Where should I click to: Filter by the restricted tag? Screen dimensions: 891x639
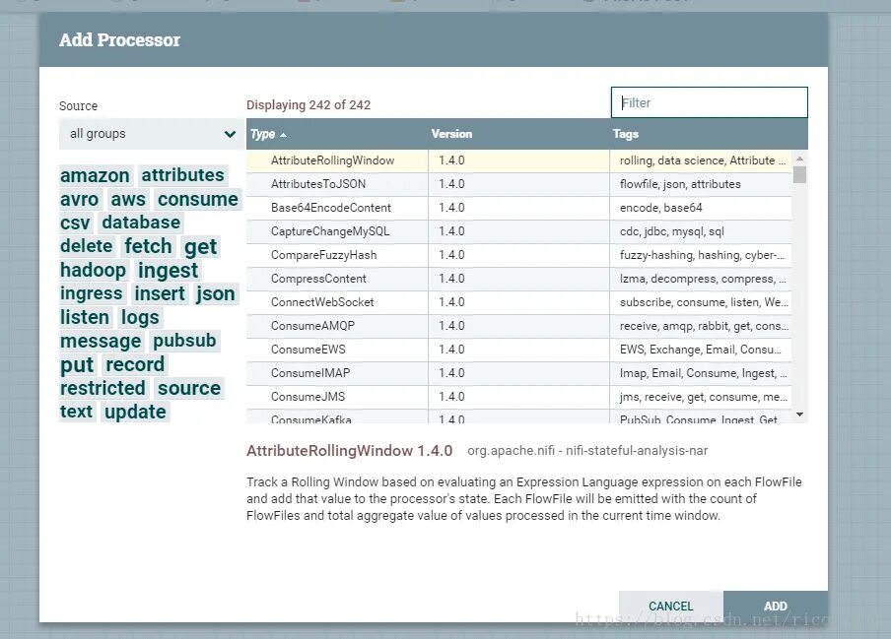point(103,388)
